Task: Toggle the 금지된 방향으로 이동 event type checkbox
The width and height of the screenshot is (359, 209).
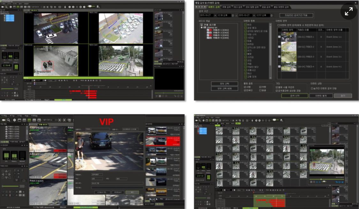Action: [245, 31]
